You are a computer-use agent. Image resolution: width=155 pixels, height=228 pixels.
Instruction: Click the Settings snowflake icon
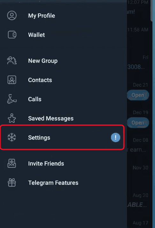(12, 137)
